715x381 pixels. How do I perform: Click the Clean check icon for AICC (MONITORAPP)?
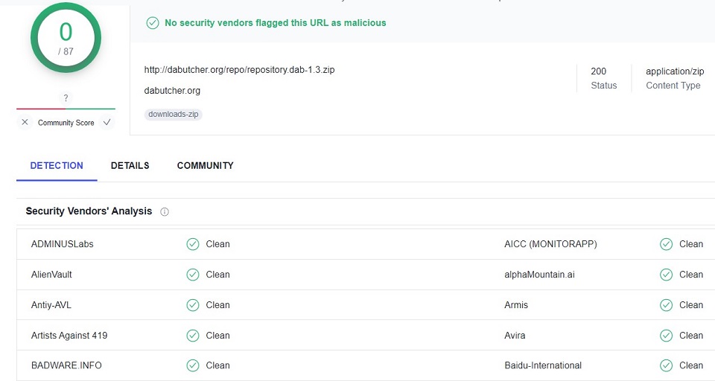[666, 244]
